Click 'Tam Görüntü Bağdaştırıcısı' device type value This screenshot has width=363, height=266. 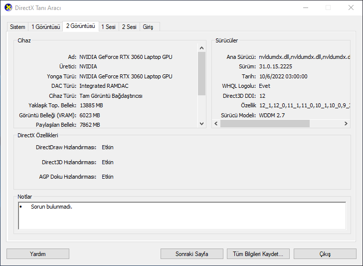[x=111, y=96]
